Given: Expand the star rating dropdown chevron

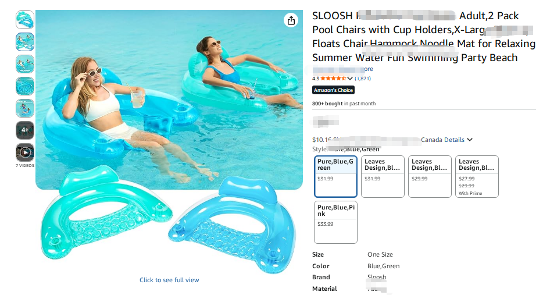Looking at the screenshot, I should click(x=350, y=79).
